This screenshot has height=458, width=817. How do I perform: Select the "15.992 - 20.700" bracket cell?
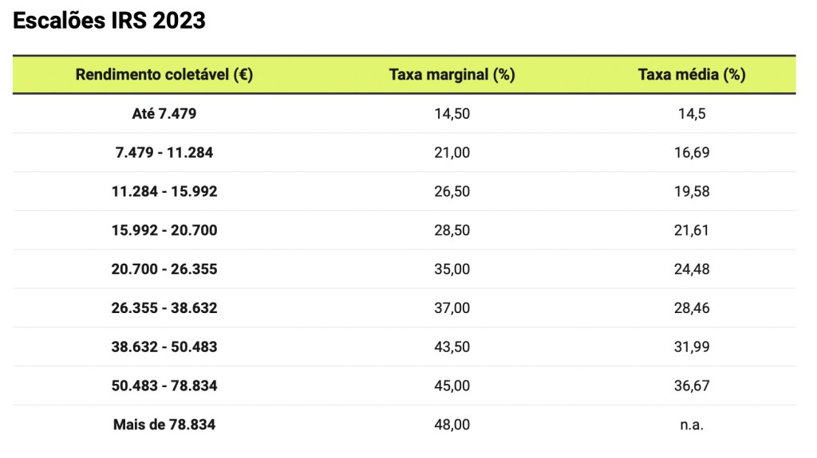[x=164, y=231]
